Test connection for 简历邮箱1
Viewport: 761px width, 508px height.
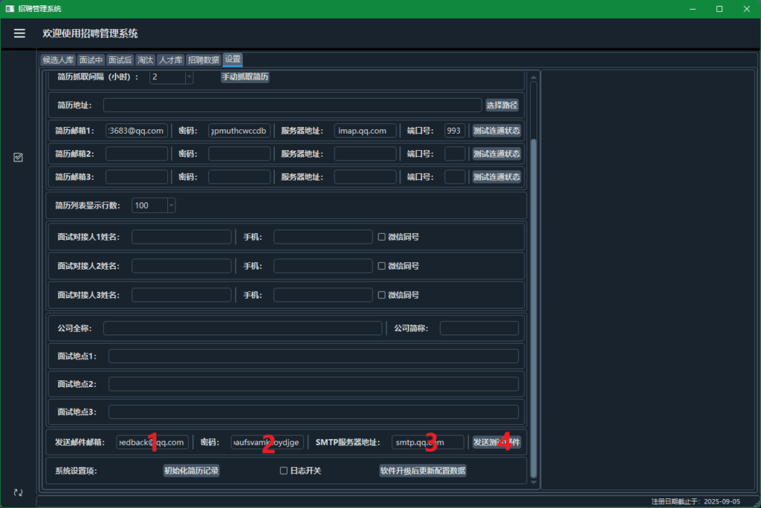(x=496, y=131)
